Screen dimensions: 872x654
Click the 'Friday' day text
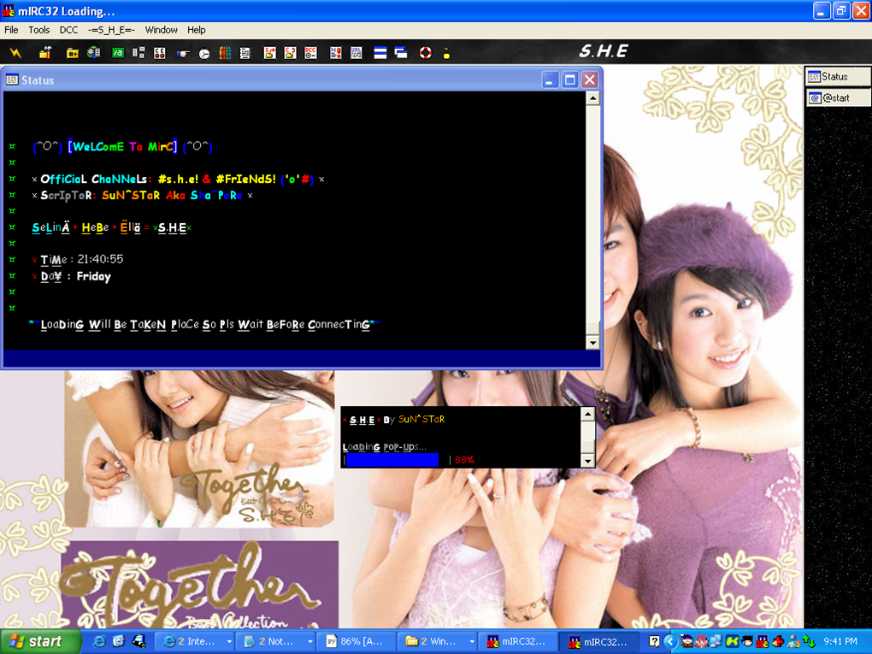[93, 276]
